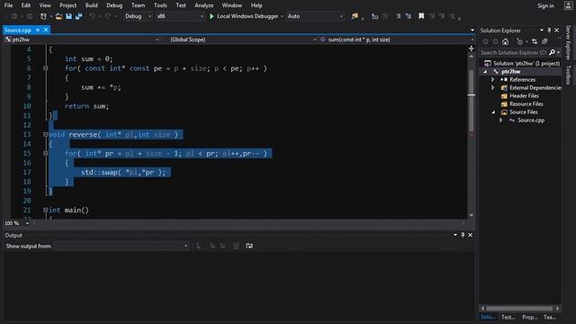Viewport: 576px width, 324px height.
Task: Click the Open File folder icon
Action: pyautogui.click(x=58, y=16)
